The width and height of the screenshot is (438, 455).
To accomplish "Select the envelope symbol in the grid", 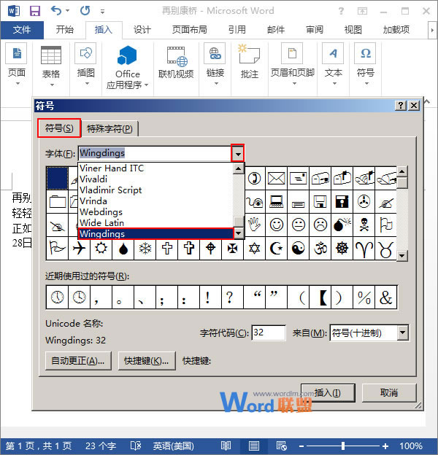I will (x=276, y=178).
